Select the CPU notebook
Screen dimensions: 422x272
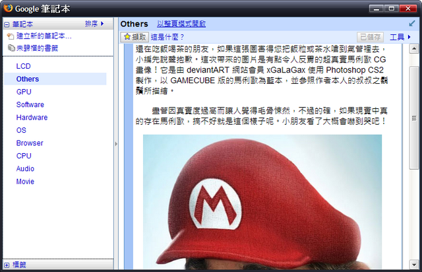pyautogui.click(x=24, y=156)
